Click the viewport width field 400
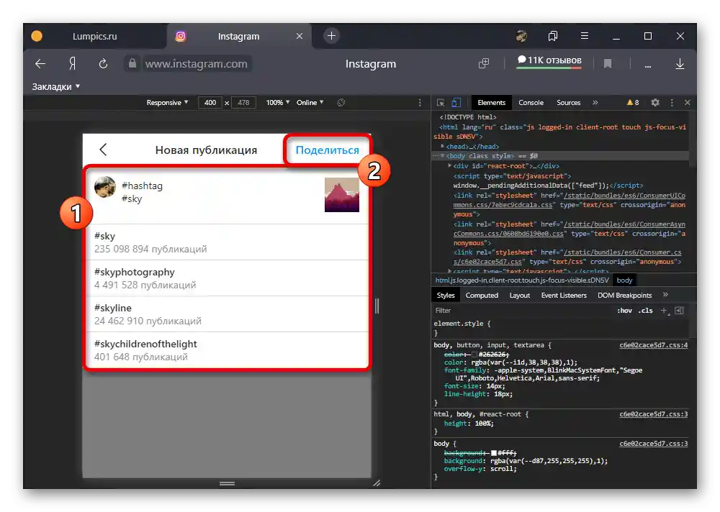The width and height of the screenshot is (720, 512). pos(210,102)
